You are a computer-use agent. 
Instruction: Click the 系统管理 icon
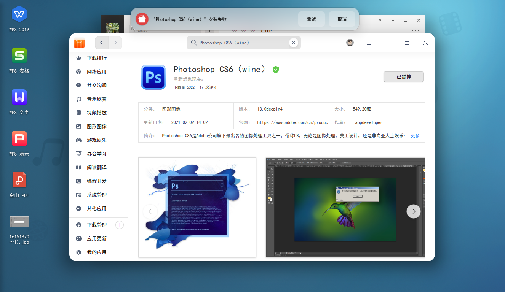click(x=79, y=195)
